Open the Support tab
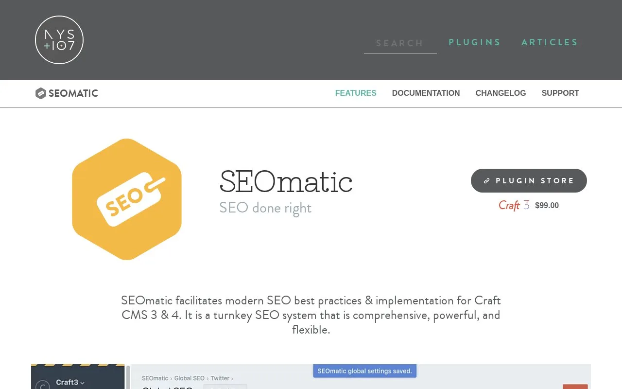This screenshot has width=622, height=389. click(x=560, y=93)
